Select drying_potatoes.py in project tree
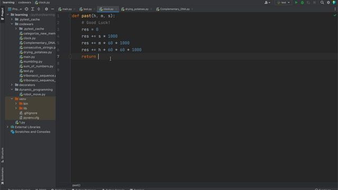338x190 pixels. [36, 52]
